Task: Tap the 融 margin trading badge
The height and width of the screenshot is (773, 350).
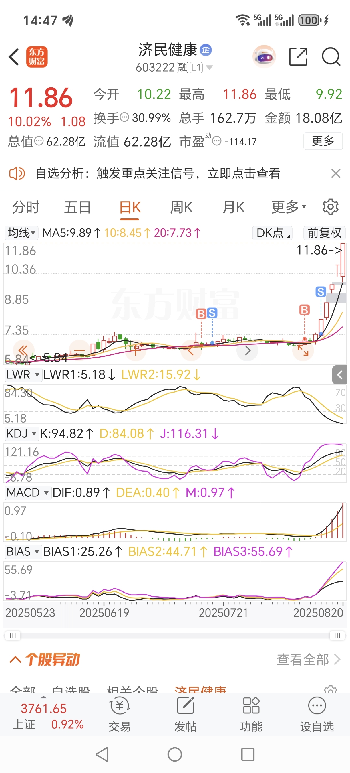Action: pos(182,68)
